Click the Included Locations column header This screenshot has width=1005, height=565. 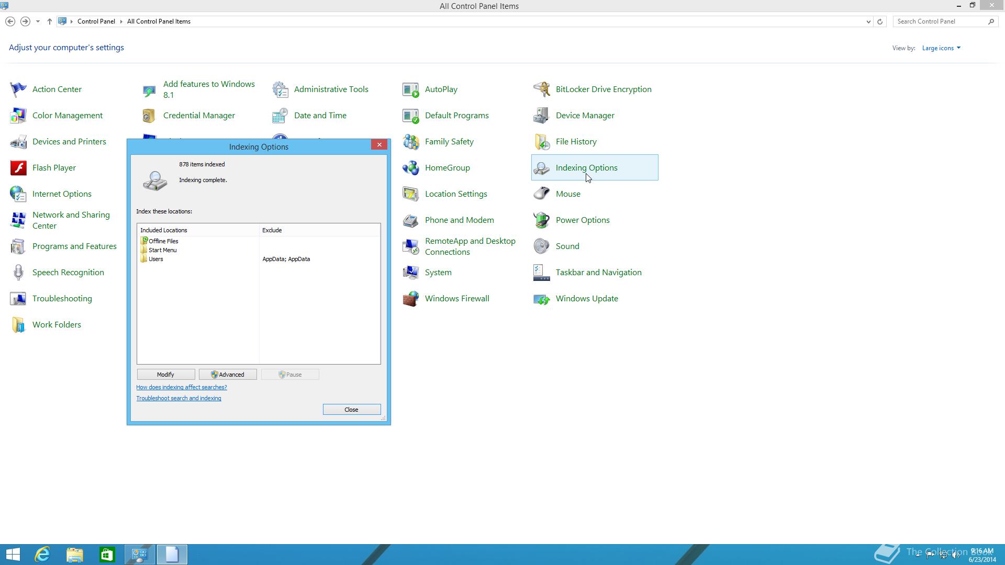point(198,230)
